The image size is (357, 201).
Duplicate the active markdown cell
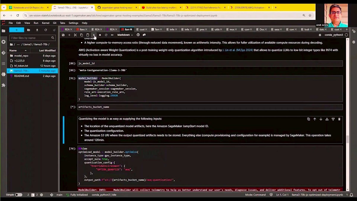pos(309,119)
